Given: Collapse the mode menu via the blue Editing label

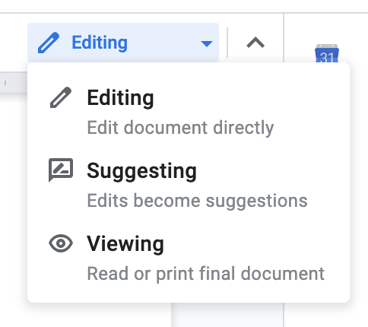Looking at the screenshot, I should point(100,43).
